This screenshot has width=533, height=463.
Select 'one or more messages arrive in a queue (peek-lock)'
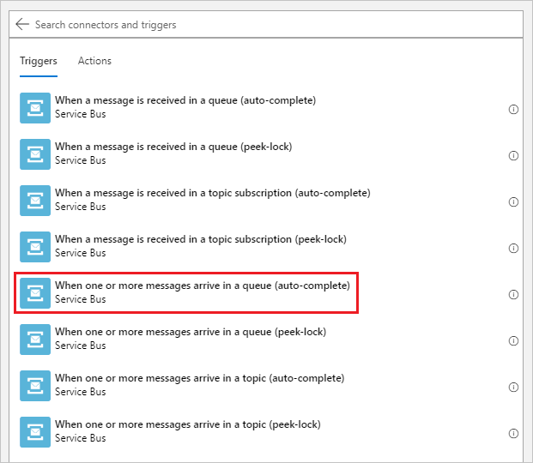coord(190,332)
